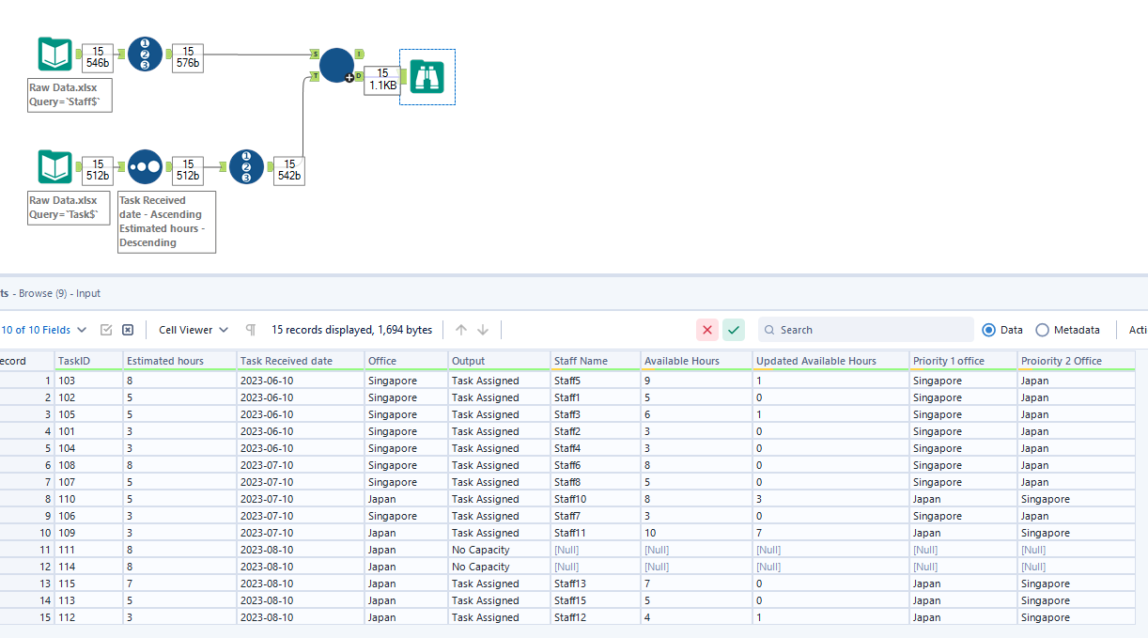Toggle the select all fields checkbox
Viewport: 1148px width, 638px height.
106,330
